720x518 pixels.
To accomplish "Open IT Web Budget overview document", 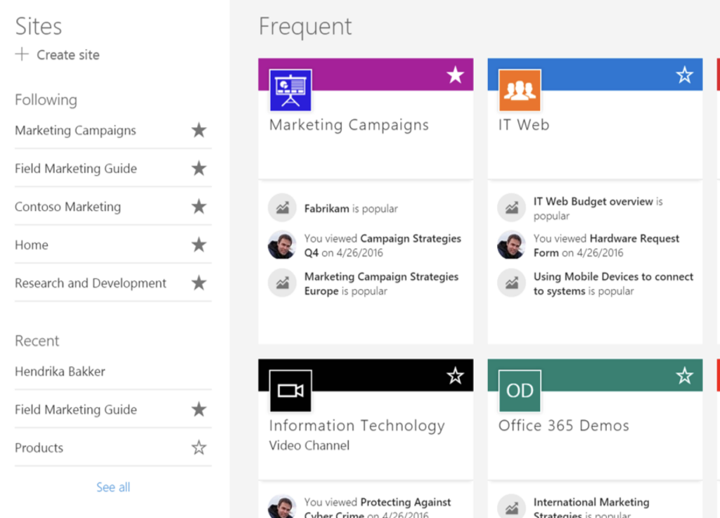I will (x=593, y=202).
